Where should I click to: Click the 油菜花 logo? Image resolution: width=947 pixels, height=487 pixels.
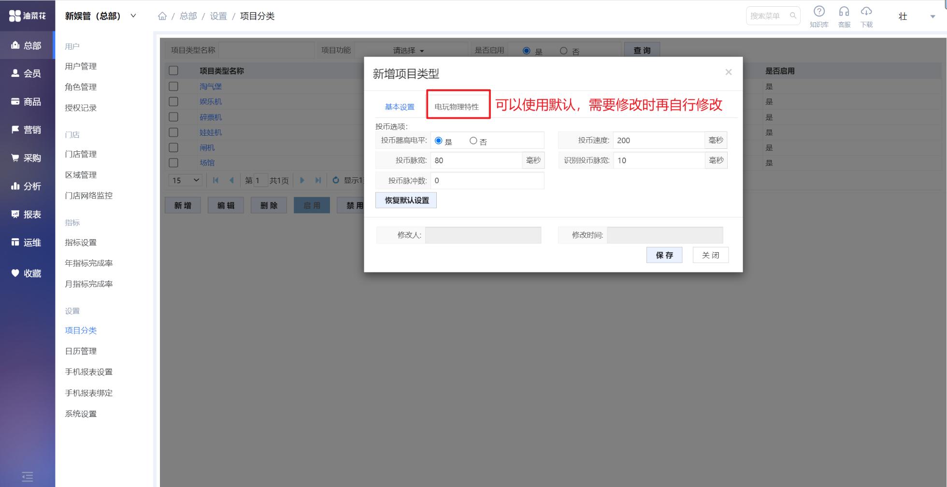(28, 16)
